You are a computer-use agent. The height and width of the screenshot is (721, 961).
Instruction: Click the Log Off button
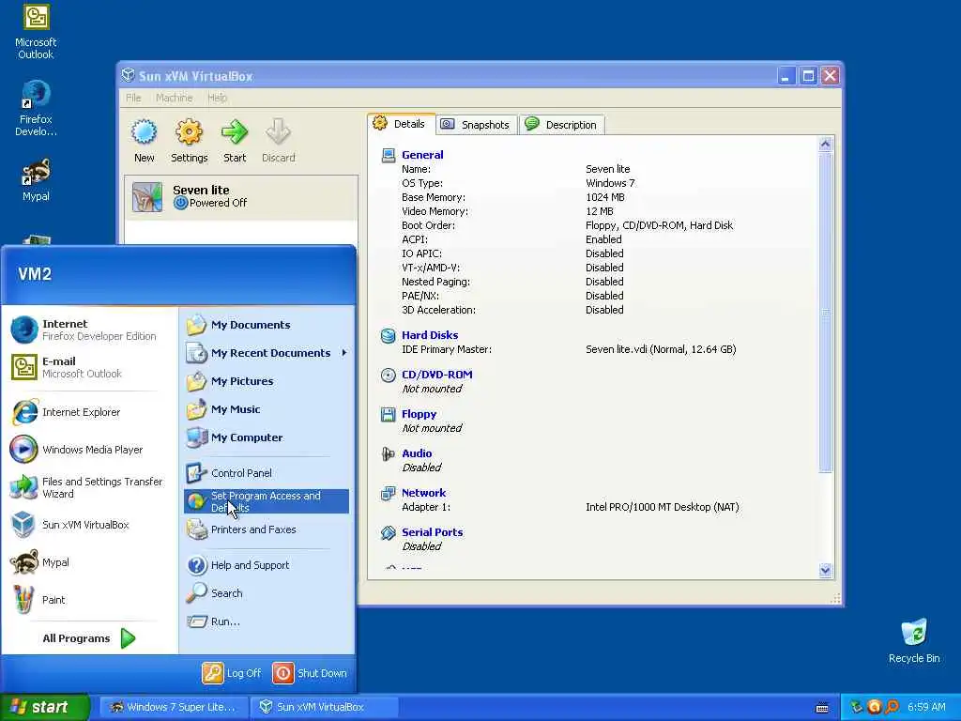click(x=232, y=673)
